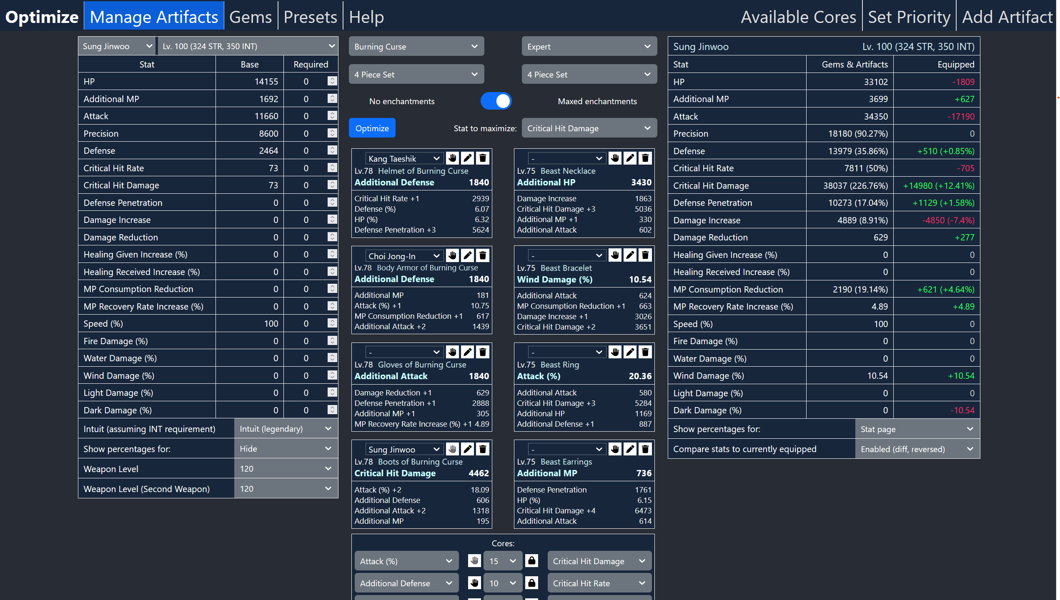Delete the Beast Earrings artifact
1060x600 pixels.
point(645,449)
